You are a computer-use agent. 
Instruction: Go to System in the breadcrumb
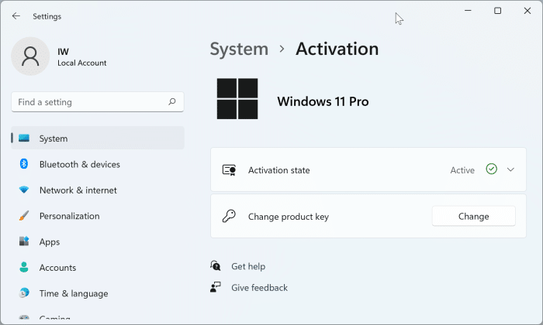239,49
